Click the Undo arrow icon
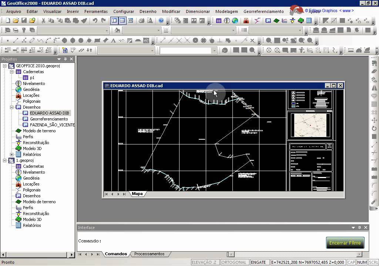 point(95,21)
